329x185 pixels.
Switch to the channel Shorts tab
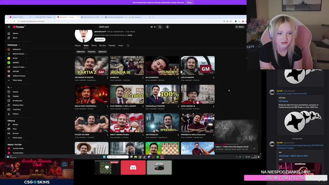click(94, 45)
